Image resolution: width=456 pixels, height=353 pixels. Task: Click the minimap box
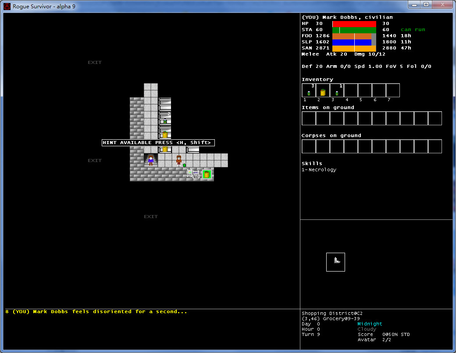[335, 262]
